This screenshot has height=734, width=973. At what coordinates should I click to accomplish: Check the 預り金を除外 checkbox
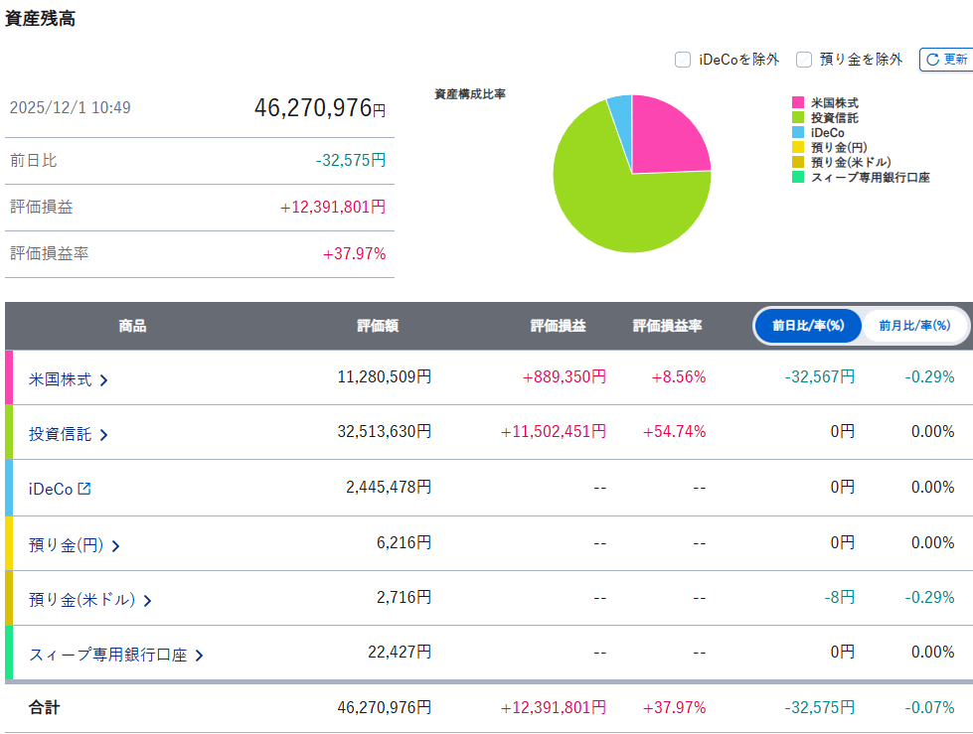coord(804,60)
